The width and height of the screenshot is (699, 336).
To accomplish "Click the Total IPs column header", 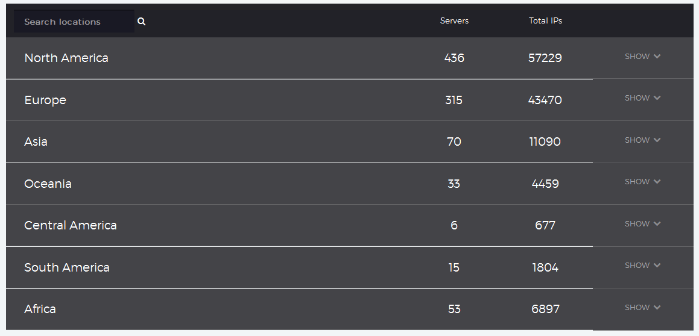I will point(545,20).
